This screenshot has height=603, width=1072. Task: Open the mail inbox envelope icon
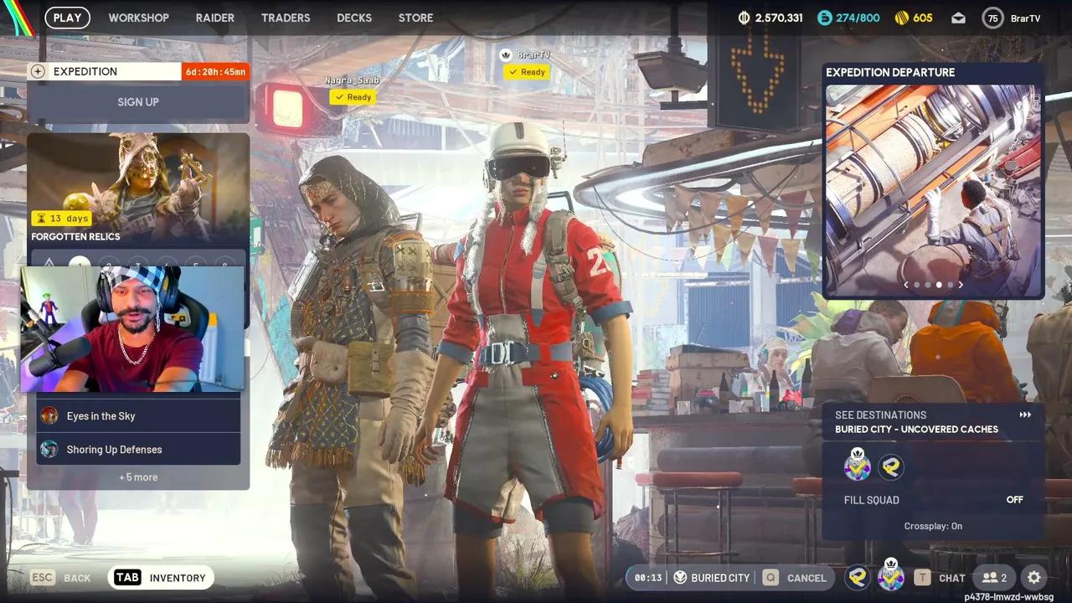[958, 18]
